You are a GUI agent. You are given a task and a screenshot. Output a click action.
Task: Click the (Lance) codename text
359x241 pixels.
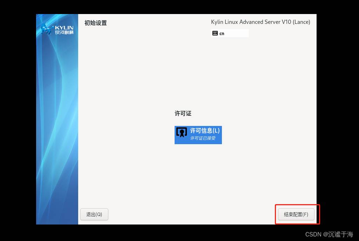(301, 22)
